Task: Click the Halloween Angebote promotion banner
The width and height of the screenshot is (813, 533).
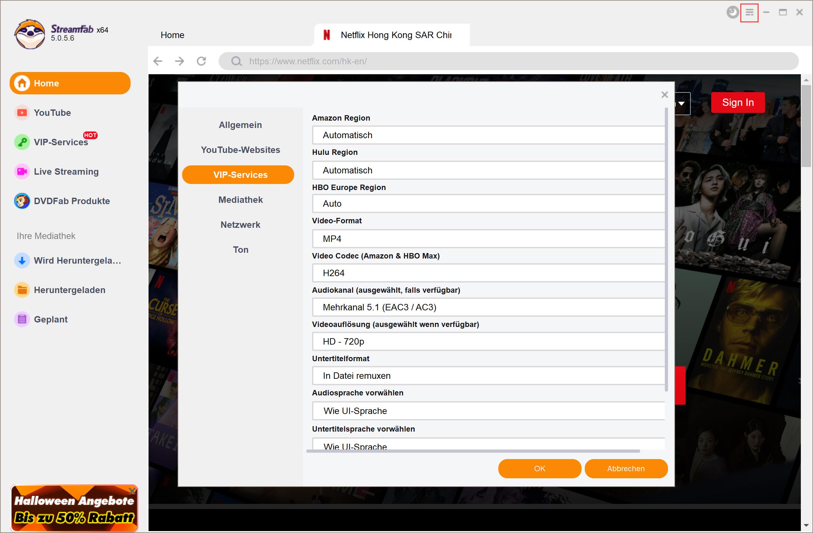Action: [74, 508]
